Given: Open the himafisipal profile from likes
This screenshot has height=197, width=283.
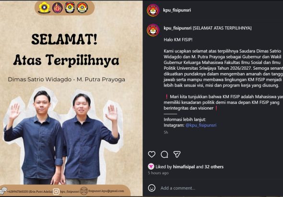Looking at the screenshot, I should 184,167.
